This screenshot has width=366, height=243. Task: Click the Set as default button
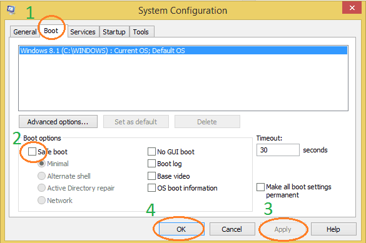[136, 122]
